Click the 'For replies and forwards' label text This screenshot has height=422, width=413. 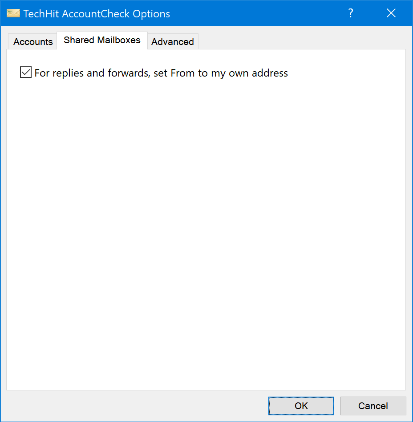(x=161, y=73)
